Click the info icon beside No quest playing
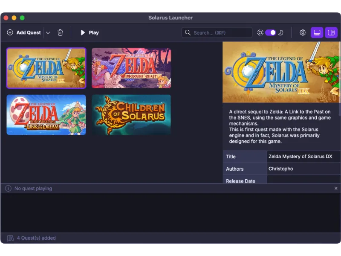Viewport: 341px width, 256px height. point(8,189)
